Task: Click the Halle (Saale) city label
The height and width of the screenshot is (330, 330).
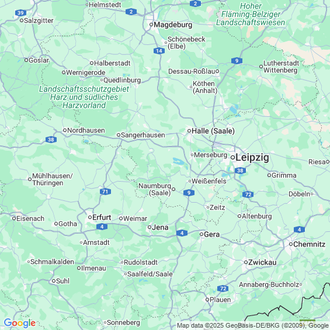Action: [x=213, y=131]
